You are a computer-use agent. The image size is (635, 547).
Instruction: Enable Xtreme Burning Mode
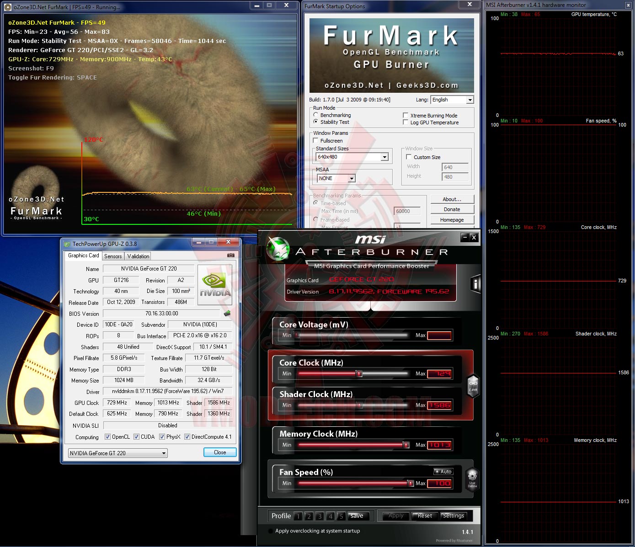(406, 116)
